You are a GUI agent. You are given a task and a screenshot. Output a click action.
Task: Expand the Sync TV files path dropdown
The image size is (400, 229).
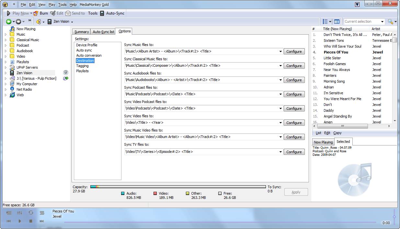280,152
